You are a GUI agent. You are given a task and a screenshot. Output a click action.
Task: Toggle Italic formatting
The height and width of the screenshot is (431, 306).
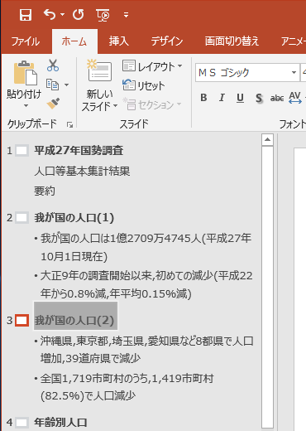(222, 98)
